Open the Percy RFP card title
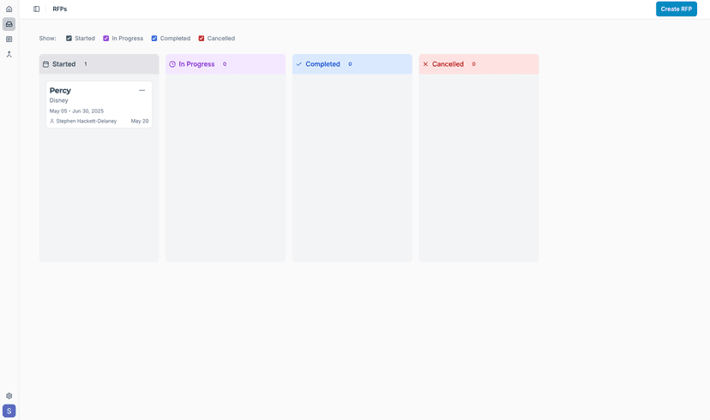Screen dimensions: 710x420 [x=60, y=91]
